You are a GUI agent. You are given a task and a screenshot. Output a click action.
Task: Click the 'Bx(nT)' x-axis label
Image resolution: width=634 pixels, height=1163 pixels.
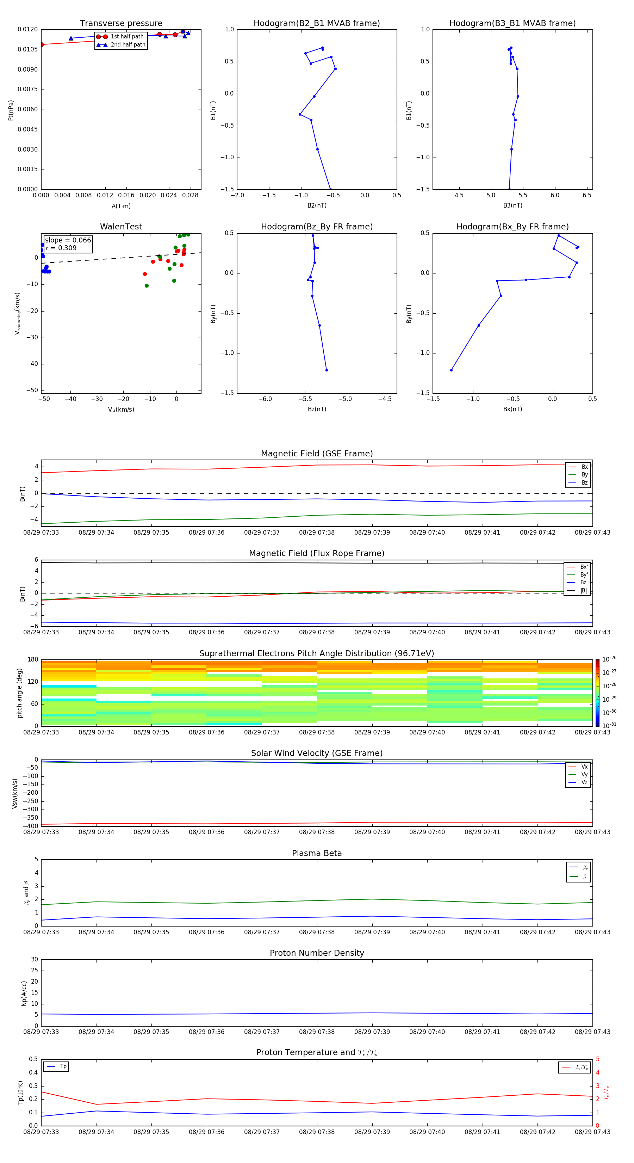(512, 409)
